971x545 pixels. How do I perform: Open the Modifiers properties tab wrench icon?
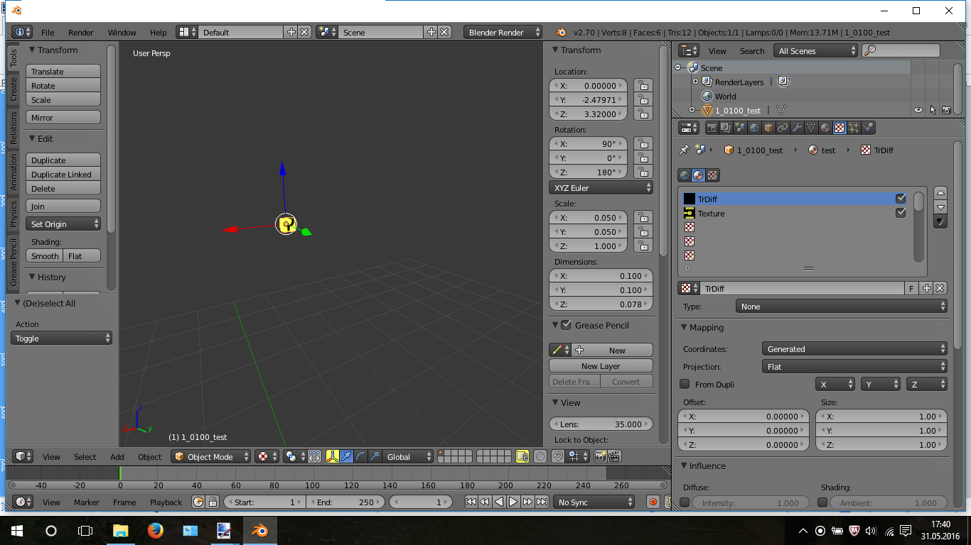[x=797, y=128]
